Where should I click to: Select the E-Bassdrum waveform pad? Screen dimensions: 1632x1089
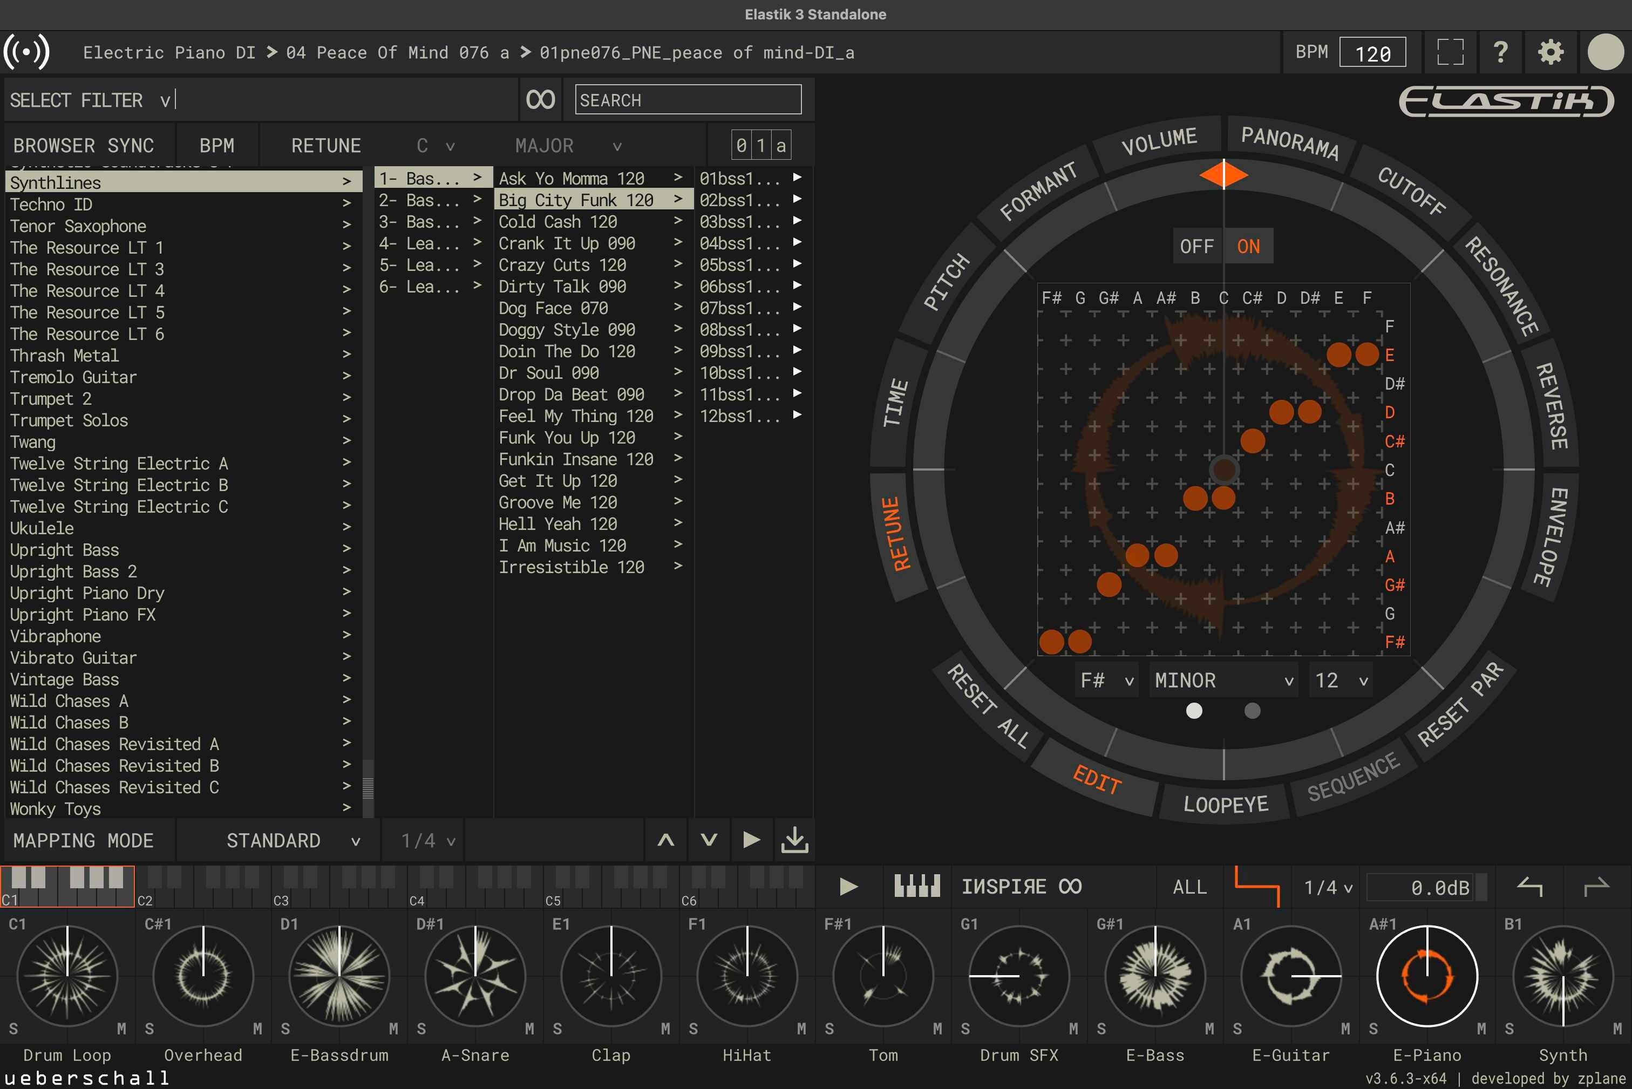(339, 976)
